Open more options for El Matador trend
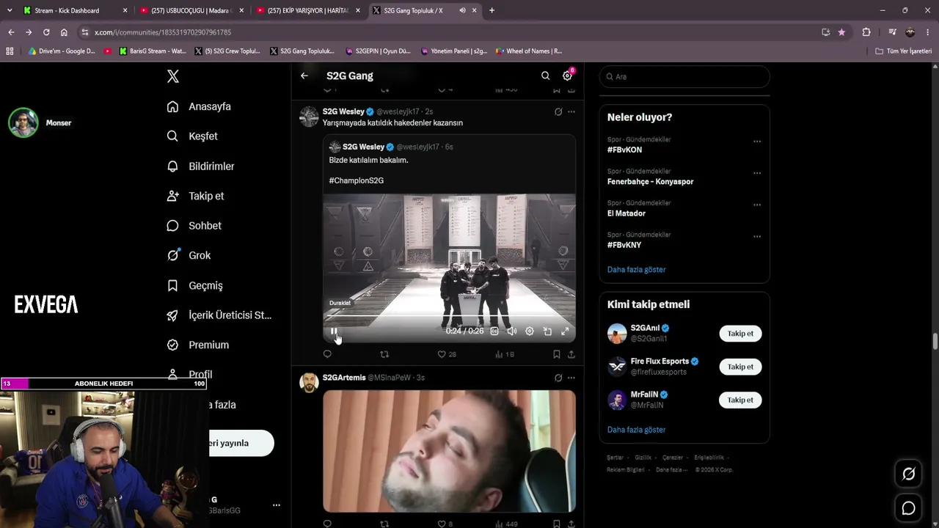 pyautogui.click(x=757, y=205)
